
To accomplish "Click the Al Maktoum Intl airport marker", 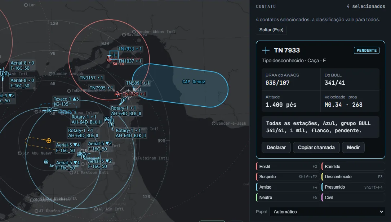I will pos(71,172).
